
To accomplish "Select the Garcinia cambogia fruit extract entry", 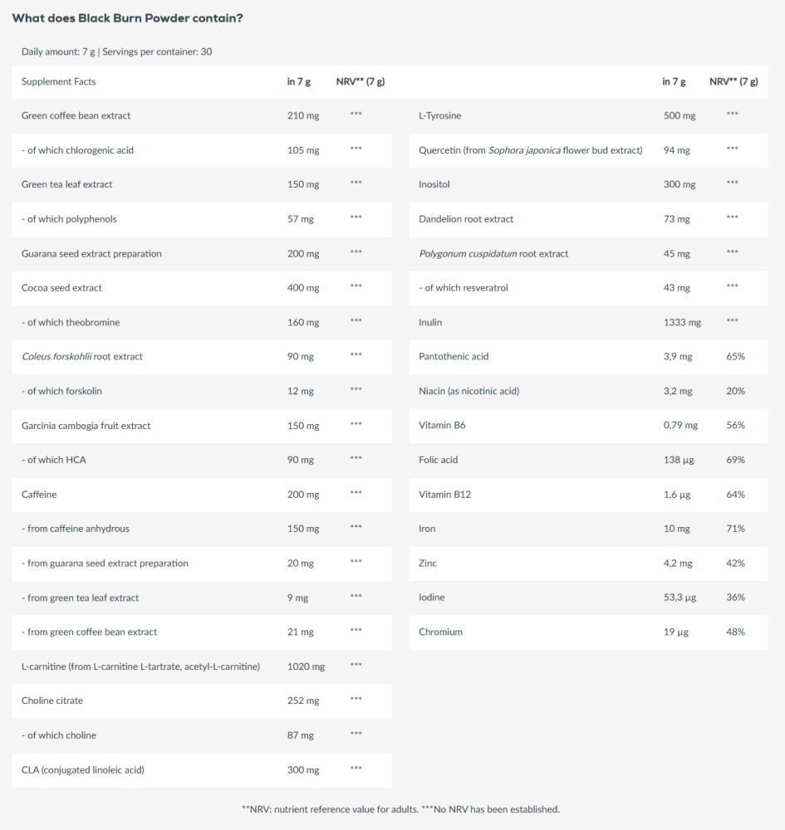I will (86, 426).
